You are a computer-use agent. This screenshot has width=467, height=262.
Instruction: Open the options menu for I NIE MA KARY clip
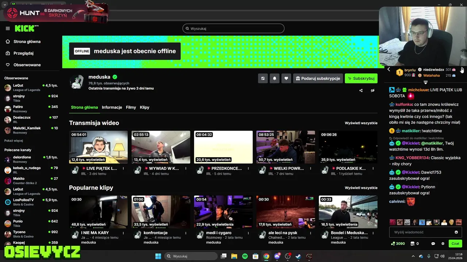coord(123,233)
